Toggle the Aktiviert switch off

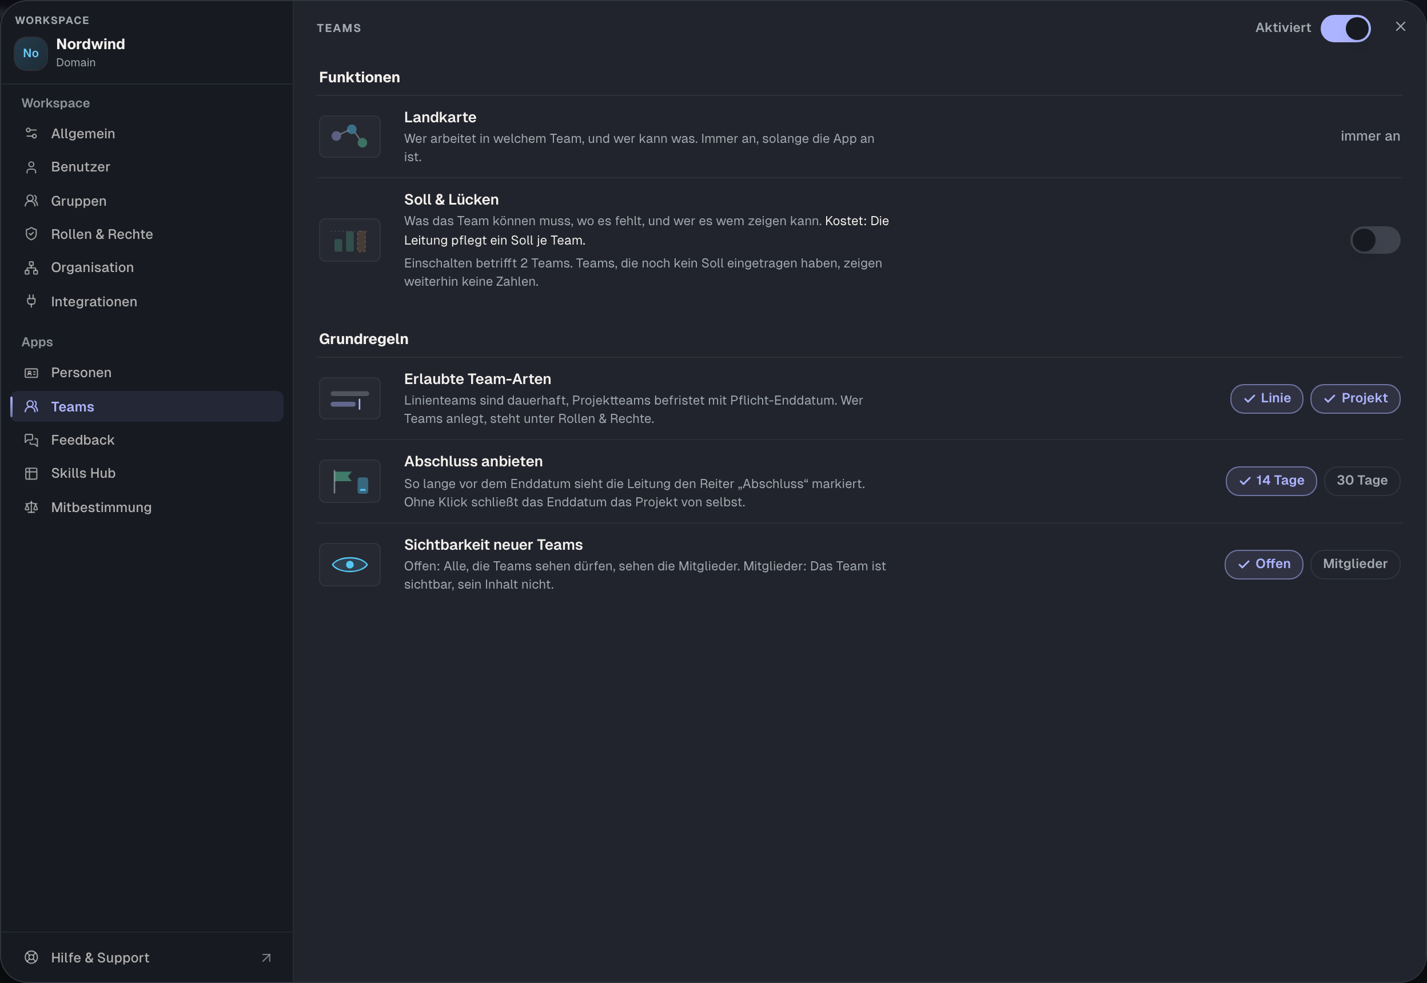tap(1345, 29)
